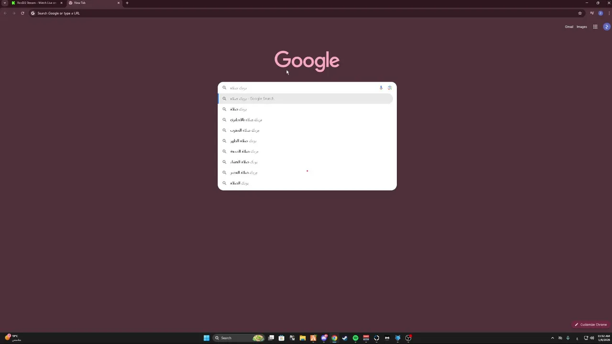Open the Chrome profile avatar in toolbar

[x=601, y=13]
